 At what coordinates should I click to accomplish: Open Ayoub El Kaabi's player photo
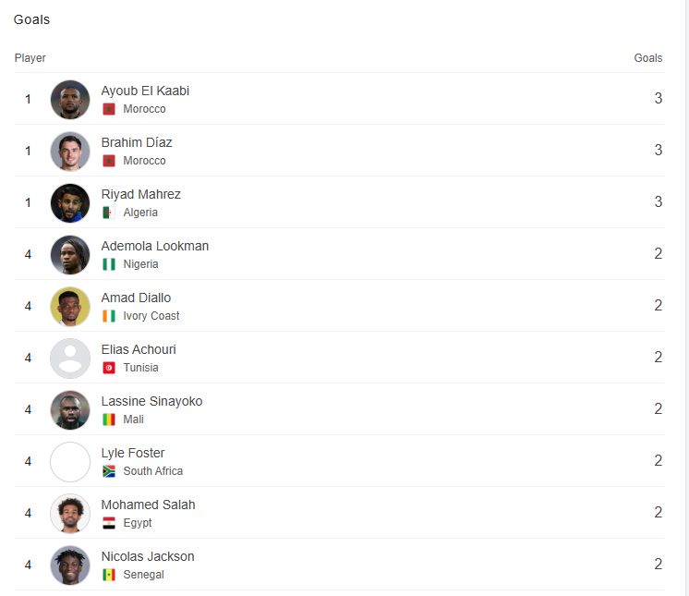tap(70, 100)
